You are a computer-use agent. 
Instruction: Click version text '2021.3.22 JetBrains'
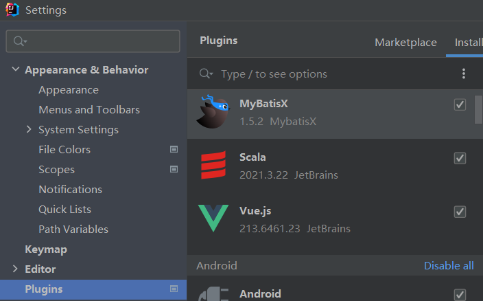[289, 175]
